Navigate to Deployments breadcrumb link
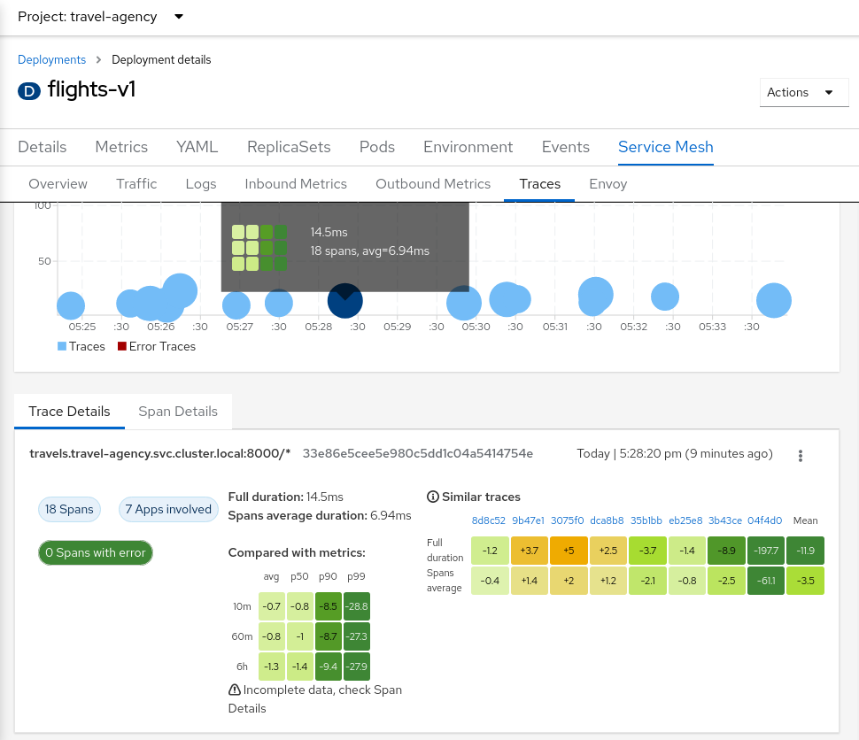The height and width of the screenshot is (740, 859). [52, 59]
